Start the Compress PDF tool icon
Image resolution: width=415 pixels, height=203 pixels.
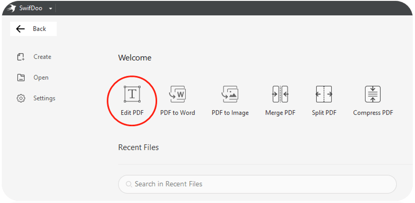pos(373,94)
